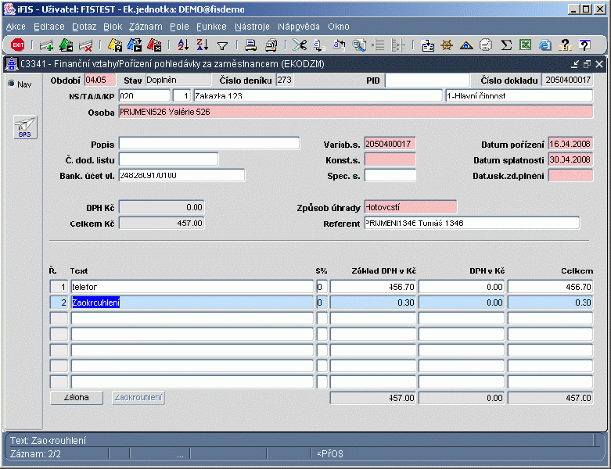
Task: Click the yellow enter query icon
Action: tap(115, 45)
